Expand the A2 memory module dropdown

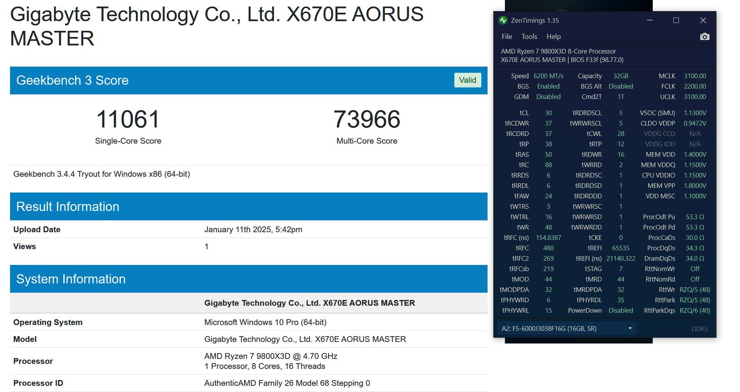coord(566,328)
